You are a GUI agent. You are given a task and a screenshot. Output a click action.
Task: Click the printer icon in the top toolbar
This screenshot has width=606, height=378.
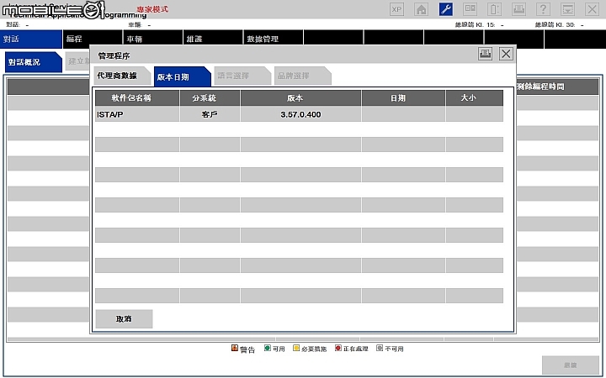click(518, 9)
